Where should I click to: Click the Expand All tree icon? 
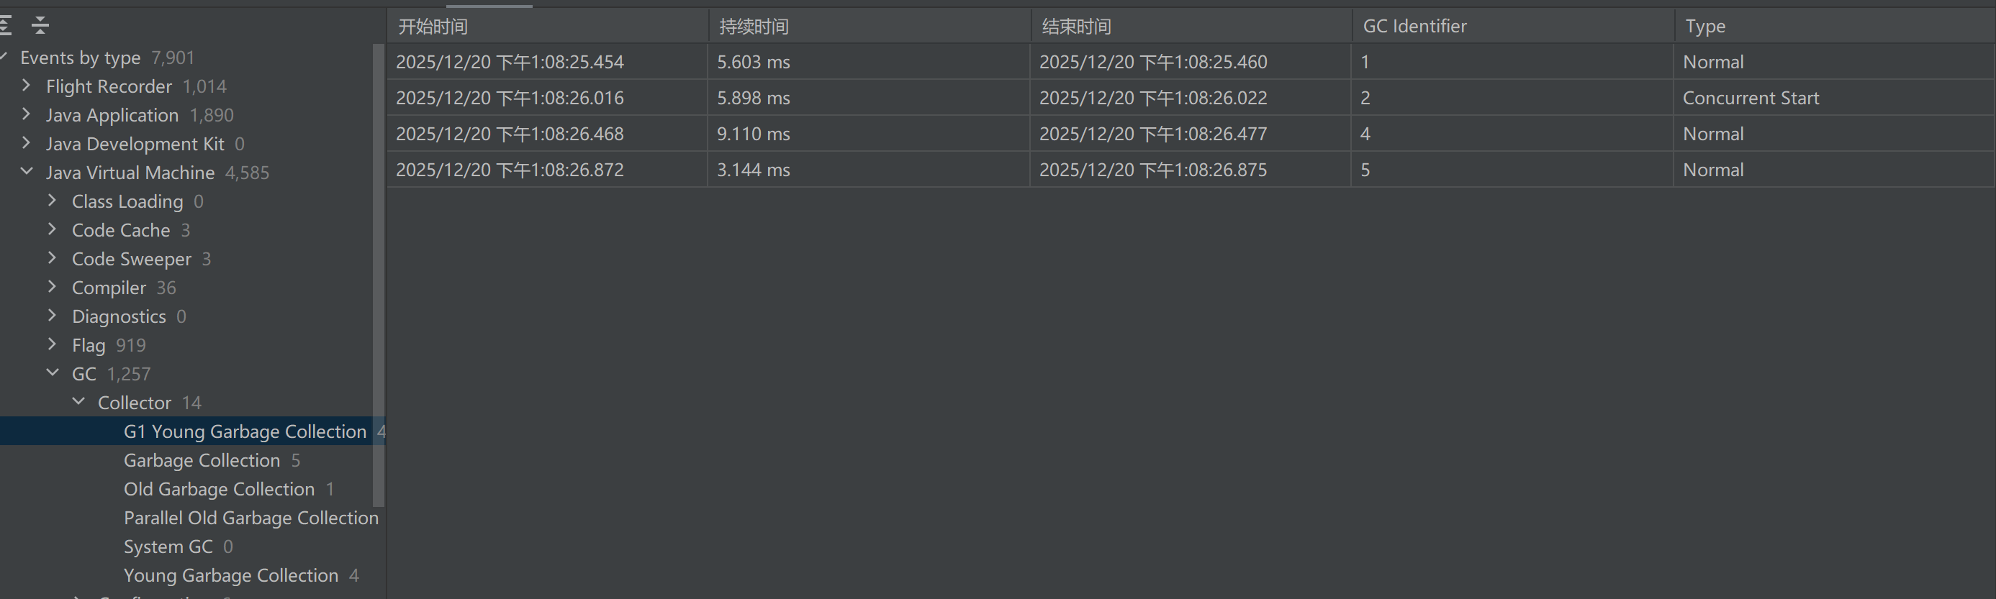point(6,26)
